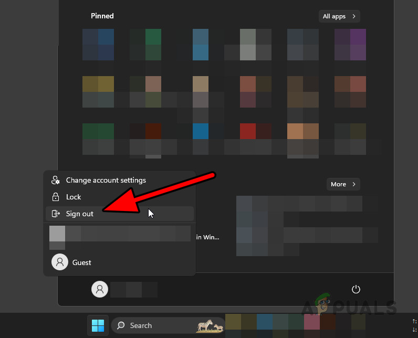Select Change account settings
The image size is (418, 338).
120,181
